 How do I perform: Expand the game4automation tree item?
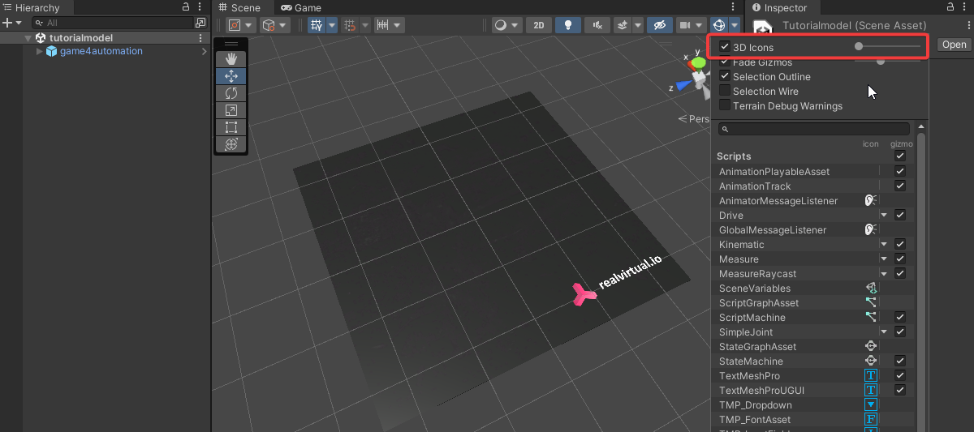40,52
